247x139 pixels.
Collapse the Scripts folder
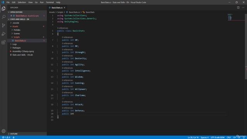(12, 37)
